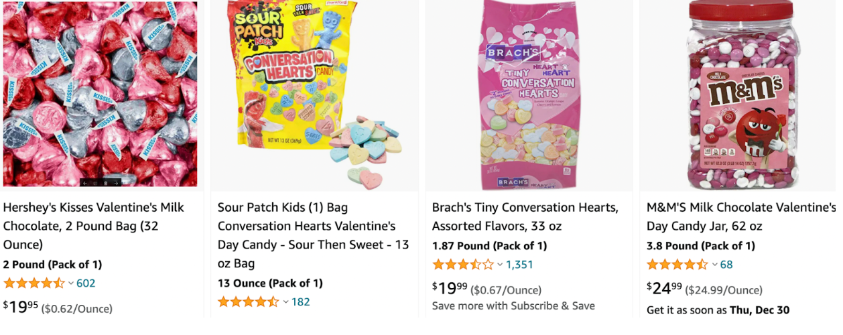
Task: Expand rating chevron beside 68 reviews
Action: tap(714, 265)
